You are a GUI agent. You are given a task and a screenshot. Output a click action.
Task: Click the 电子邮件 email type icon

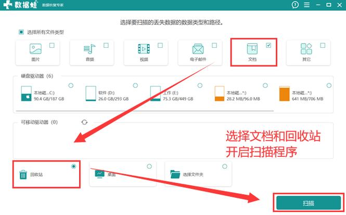click(198, 49)
